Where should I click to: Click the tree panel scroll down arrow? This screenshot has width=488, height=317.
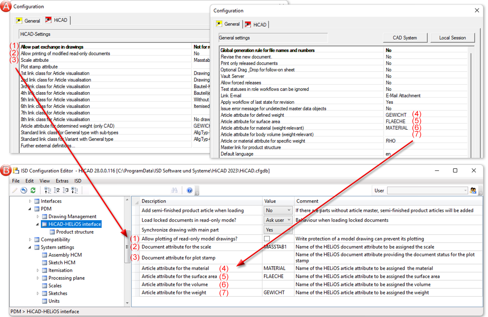pyautogui.click(x=127, y=303)
